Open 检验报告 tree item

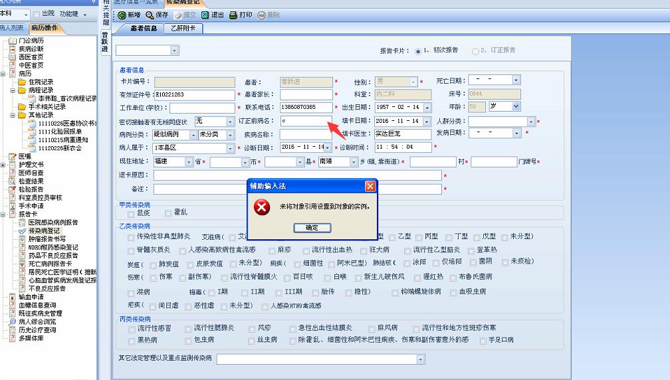tap(31, 189)
